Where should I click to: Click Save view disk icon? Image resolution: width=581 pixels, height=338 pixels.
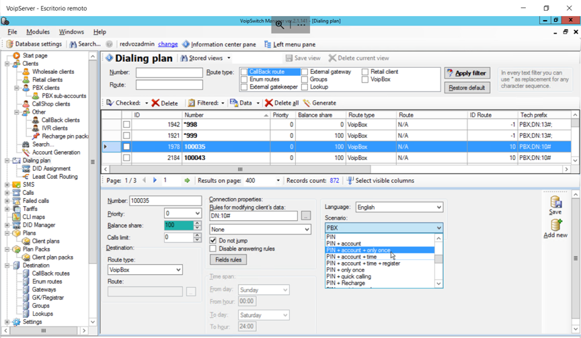(289, 58)
